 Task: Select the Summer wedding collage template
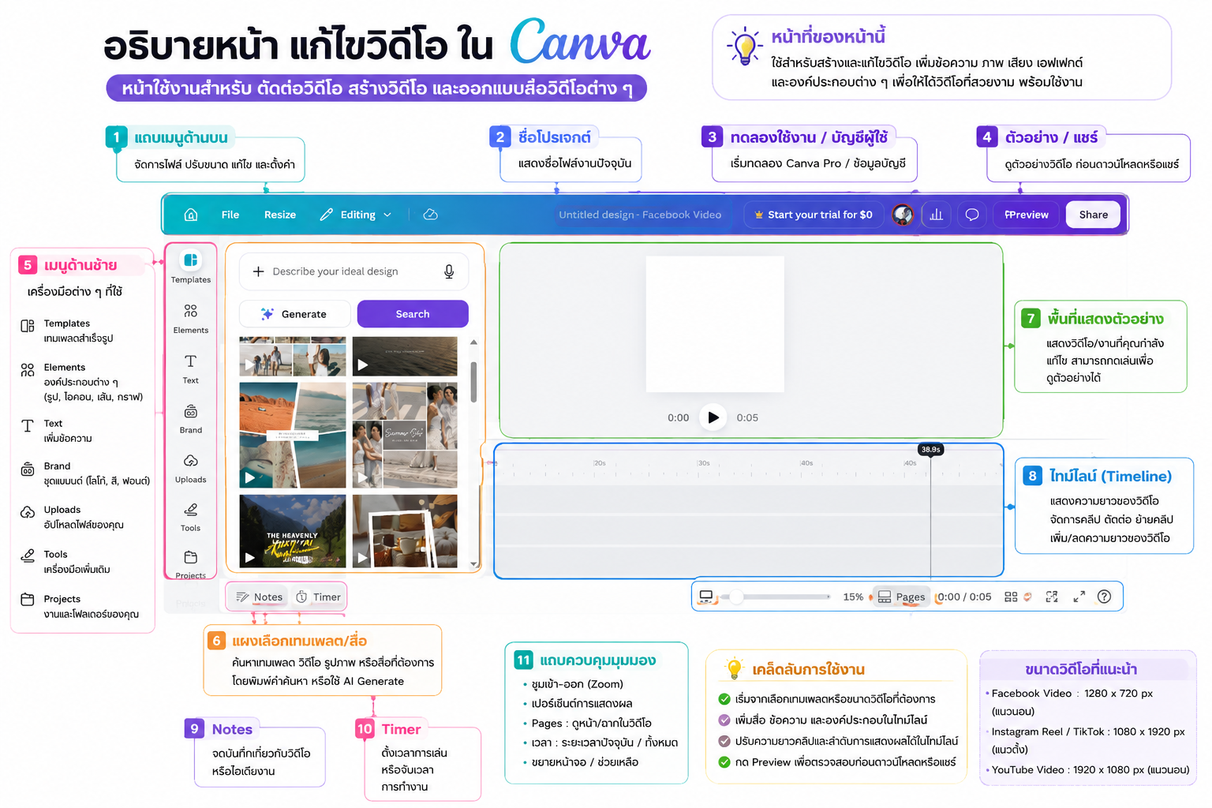405,436
